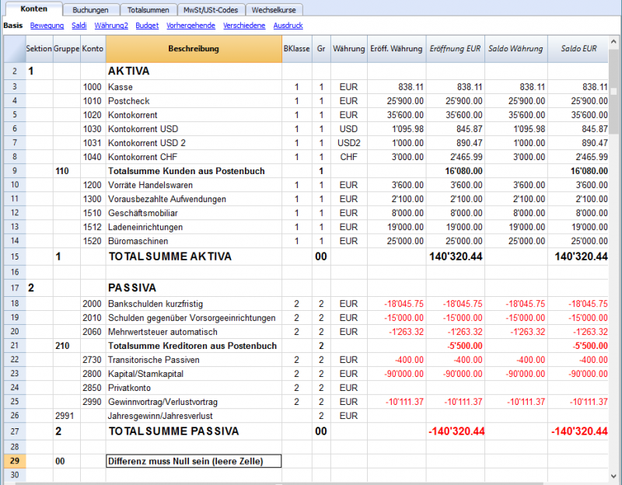Select the Ausdruck view link

coord(288,26)
